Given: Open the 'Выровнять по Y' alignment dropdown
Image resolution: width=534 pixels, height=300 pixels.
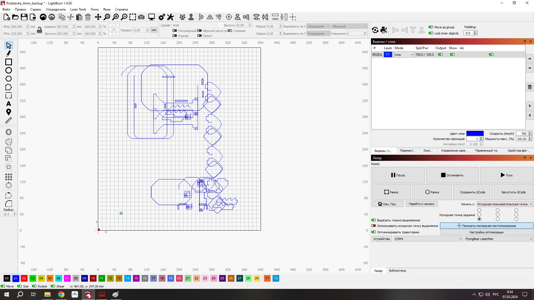Looking at the screenshot, I should 318,34.
